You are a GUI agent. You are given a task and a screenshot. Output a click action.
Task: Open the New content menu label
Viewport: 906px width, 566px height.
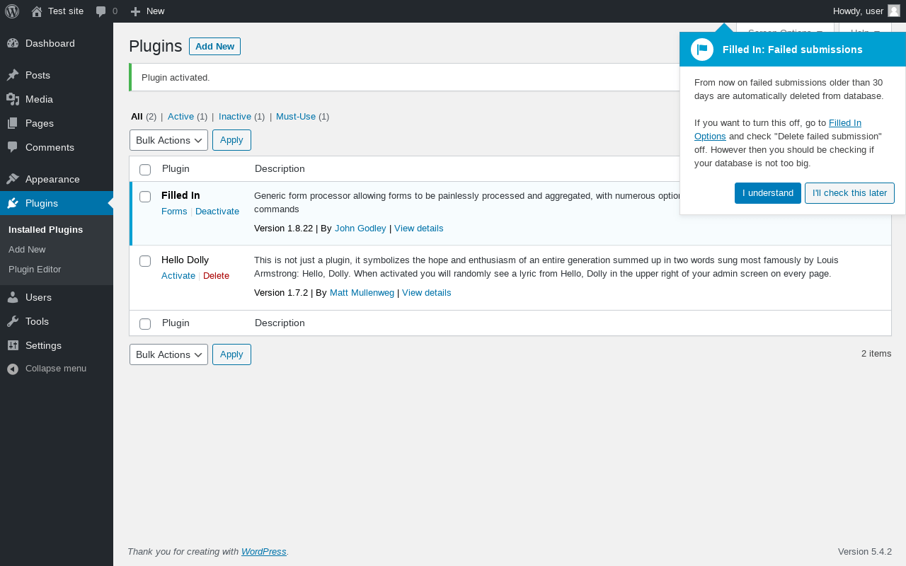(x=155, y=11)
